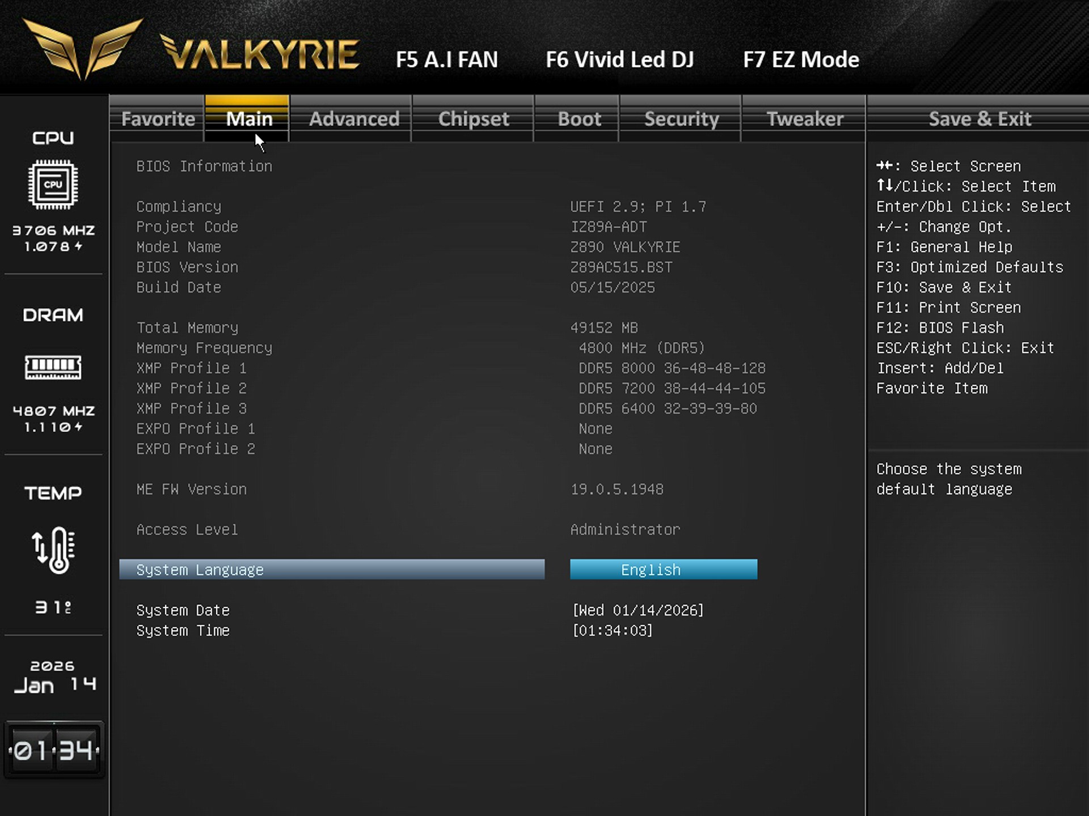Click the Valkyrie winged logo emblem

[x=83, y=48]
